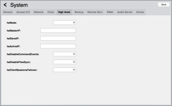This screenshot has width=172, height=106.
Task: Switch to the Backup tab
Action: pos(79,12)
